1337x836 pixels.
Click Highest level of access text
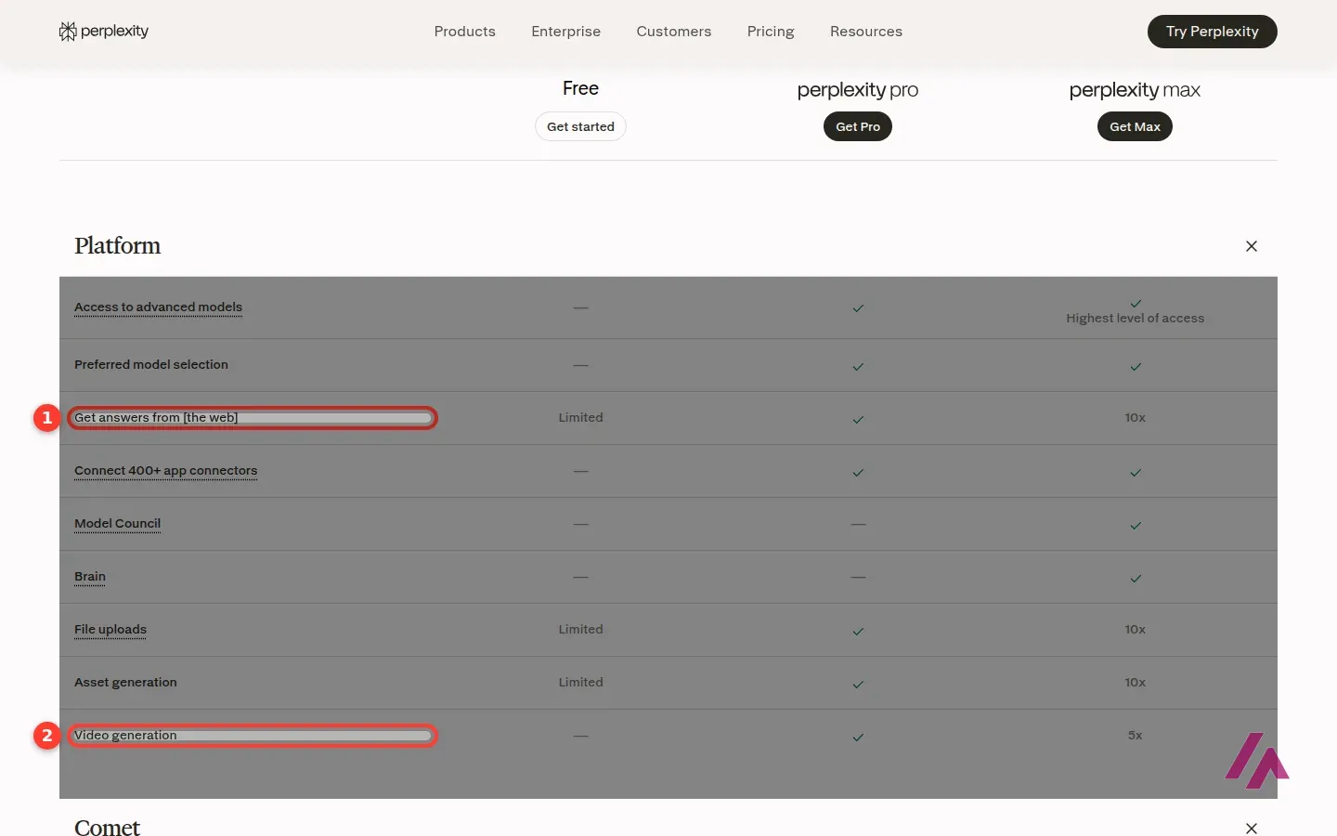1135,319
